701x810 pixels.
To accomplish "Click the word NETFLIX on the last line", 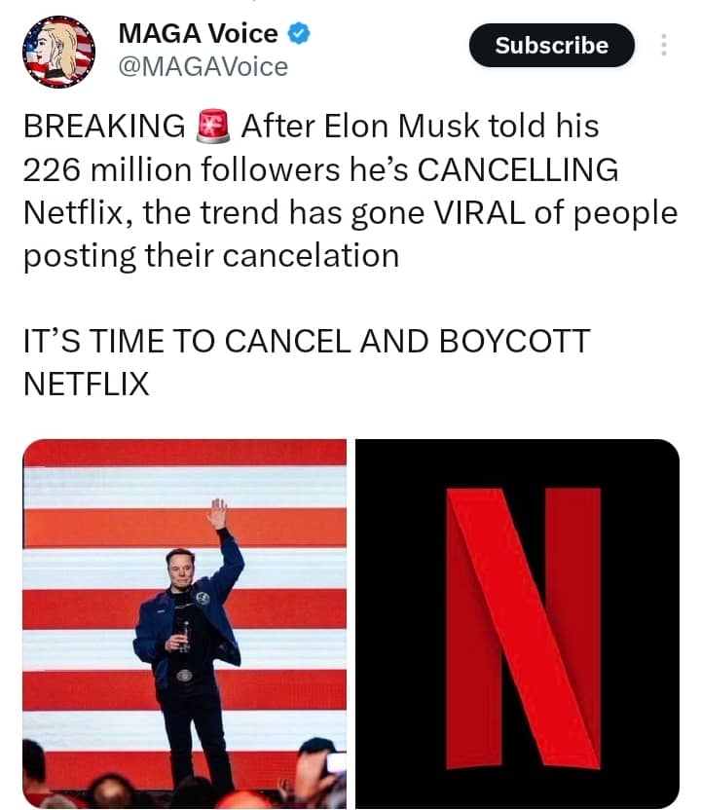I will click(86, 384).
